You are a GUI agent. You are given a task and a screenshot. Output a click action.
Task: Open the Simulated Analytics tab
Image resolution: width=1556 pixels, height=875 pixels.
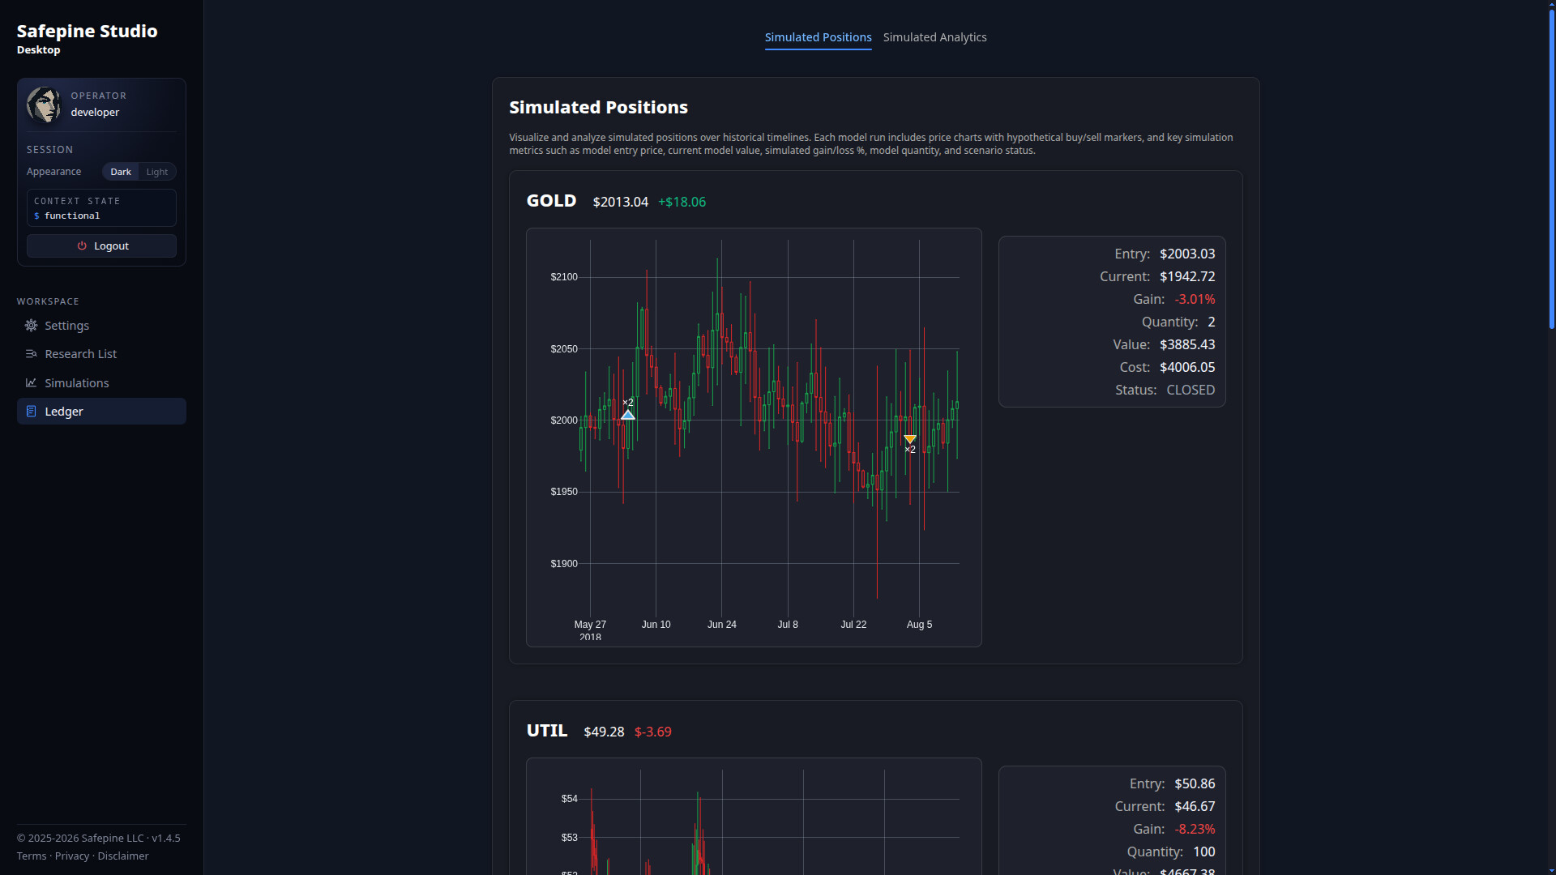[x=934, y=37]
